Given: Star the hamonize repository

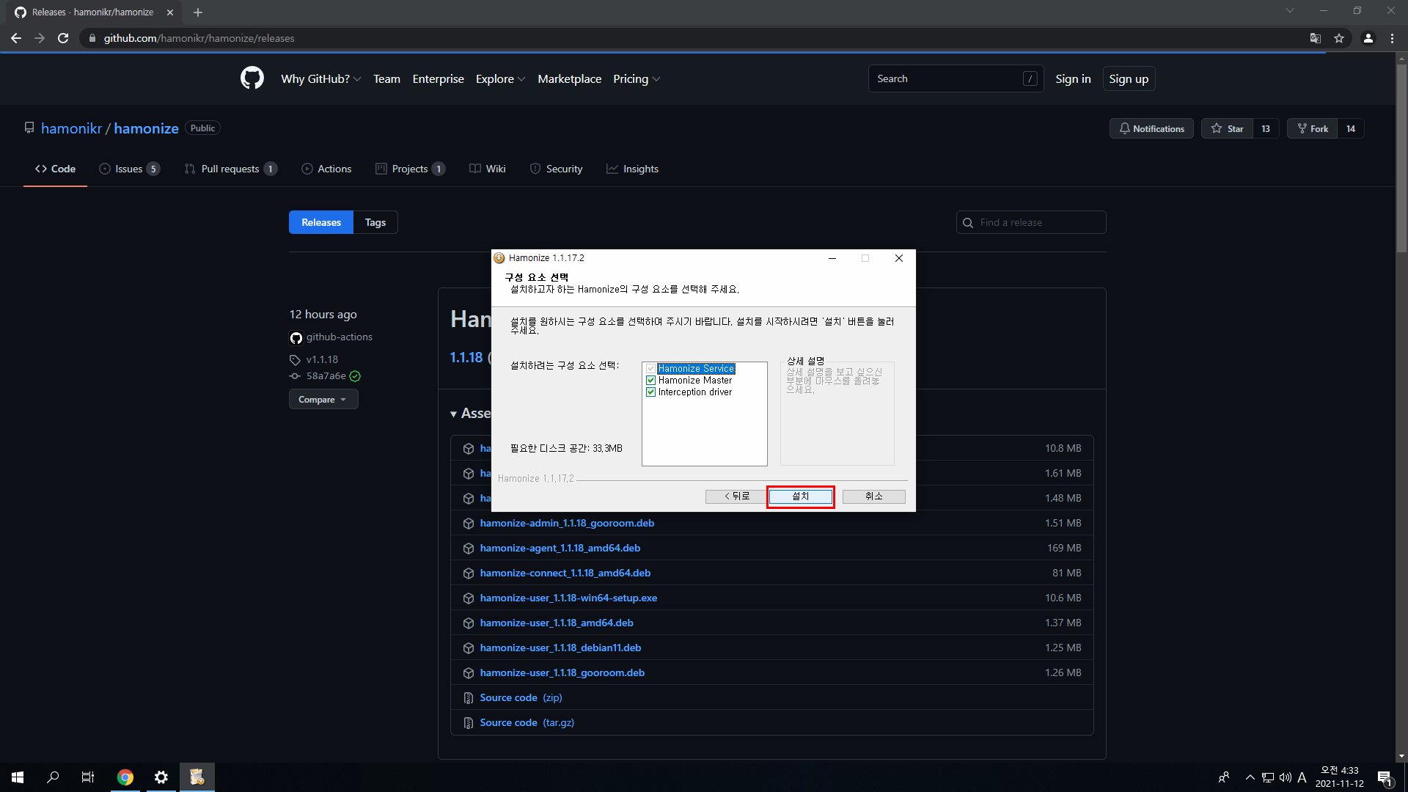Looking at the screenshot, I should click(x=1228, y=128).
